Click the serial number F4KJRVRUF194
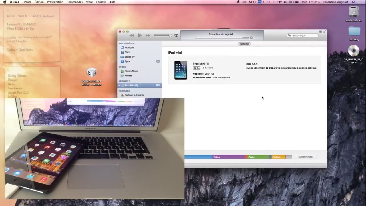The height and width of the screenshot is (206, 366). [221, 78]
